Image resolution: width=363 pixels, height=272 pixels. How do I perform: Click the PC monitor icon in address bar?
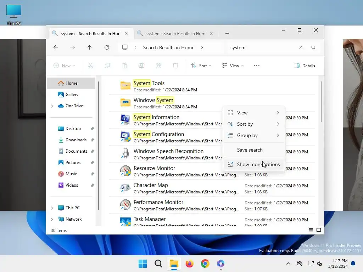(x=125, y=47)
